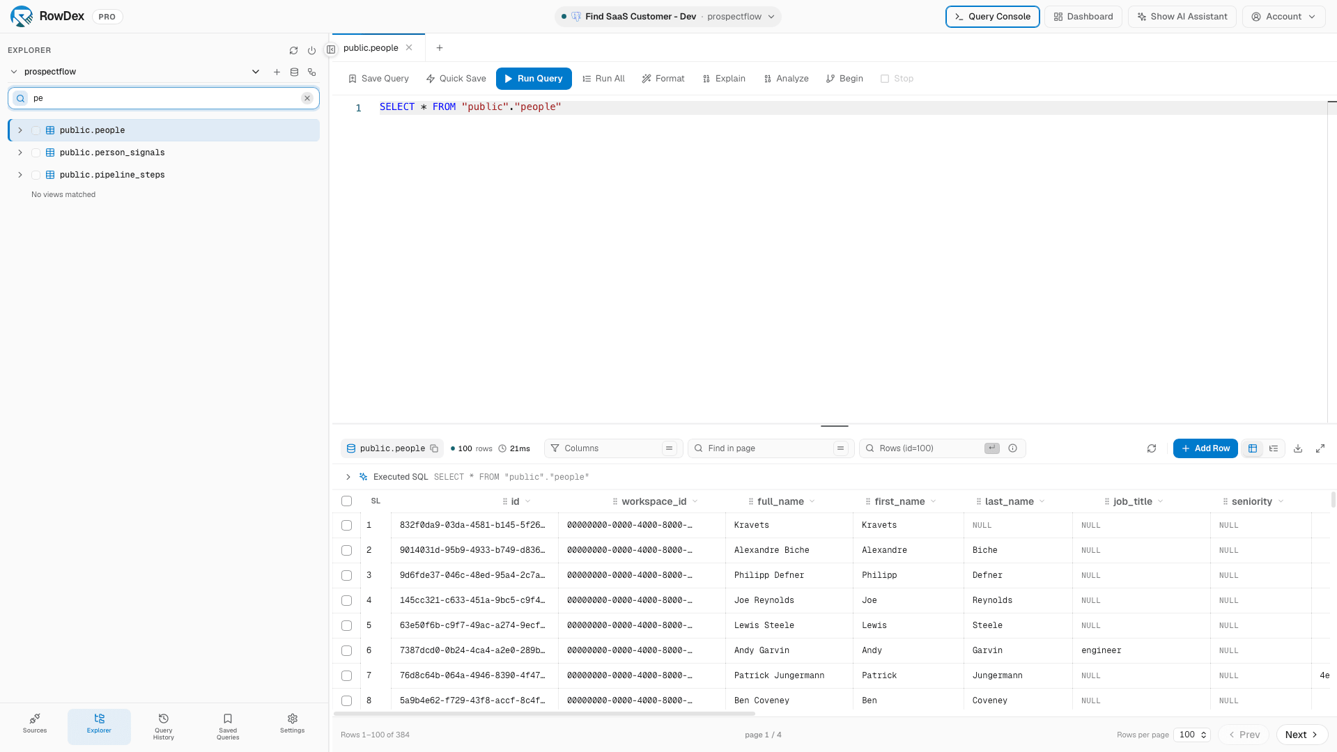1337x752 pixels.
Task: Expand results to fullscreen
Action: (x=1320, y=448)
